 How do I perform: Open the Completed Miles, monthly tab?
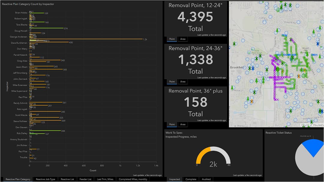click(x=133, y=179)
